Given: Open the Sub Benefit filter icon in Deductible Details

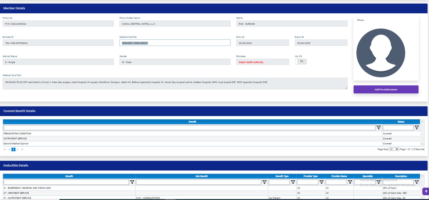Looking at the screenshot, I should click(264, 182).
